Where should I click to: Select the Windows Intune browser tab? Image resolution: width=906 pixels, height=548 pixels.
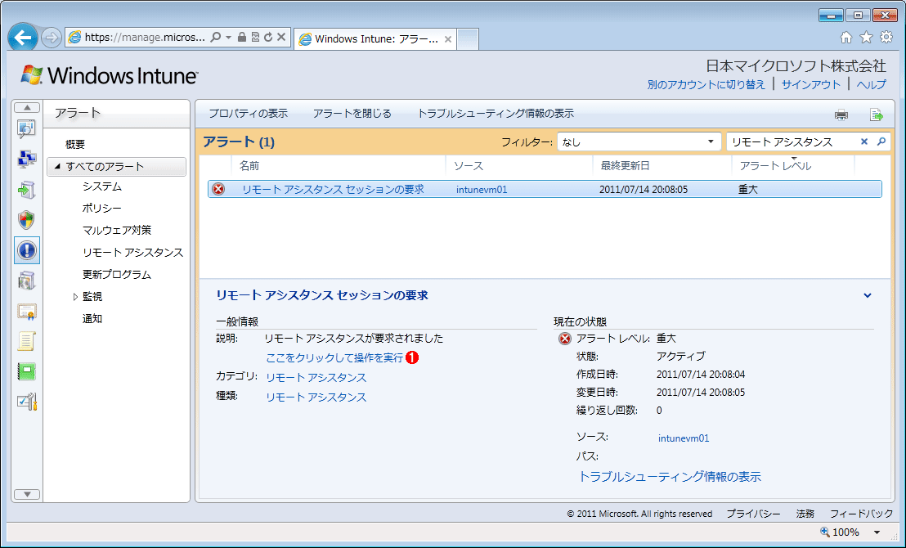coord(375,39)
